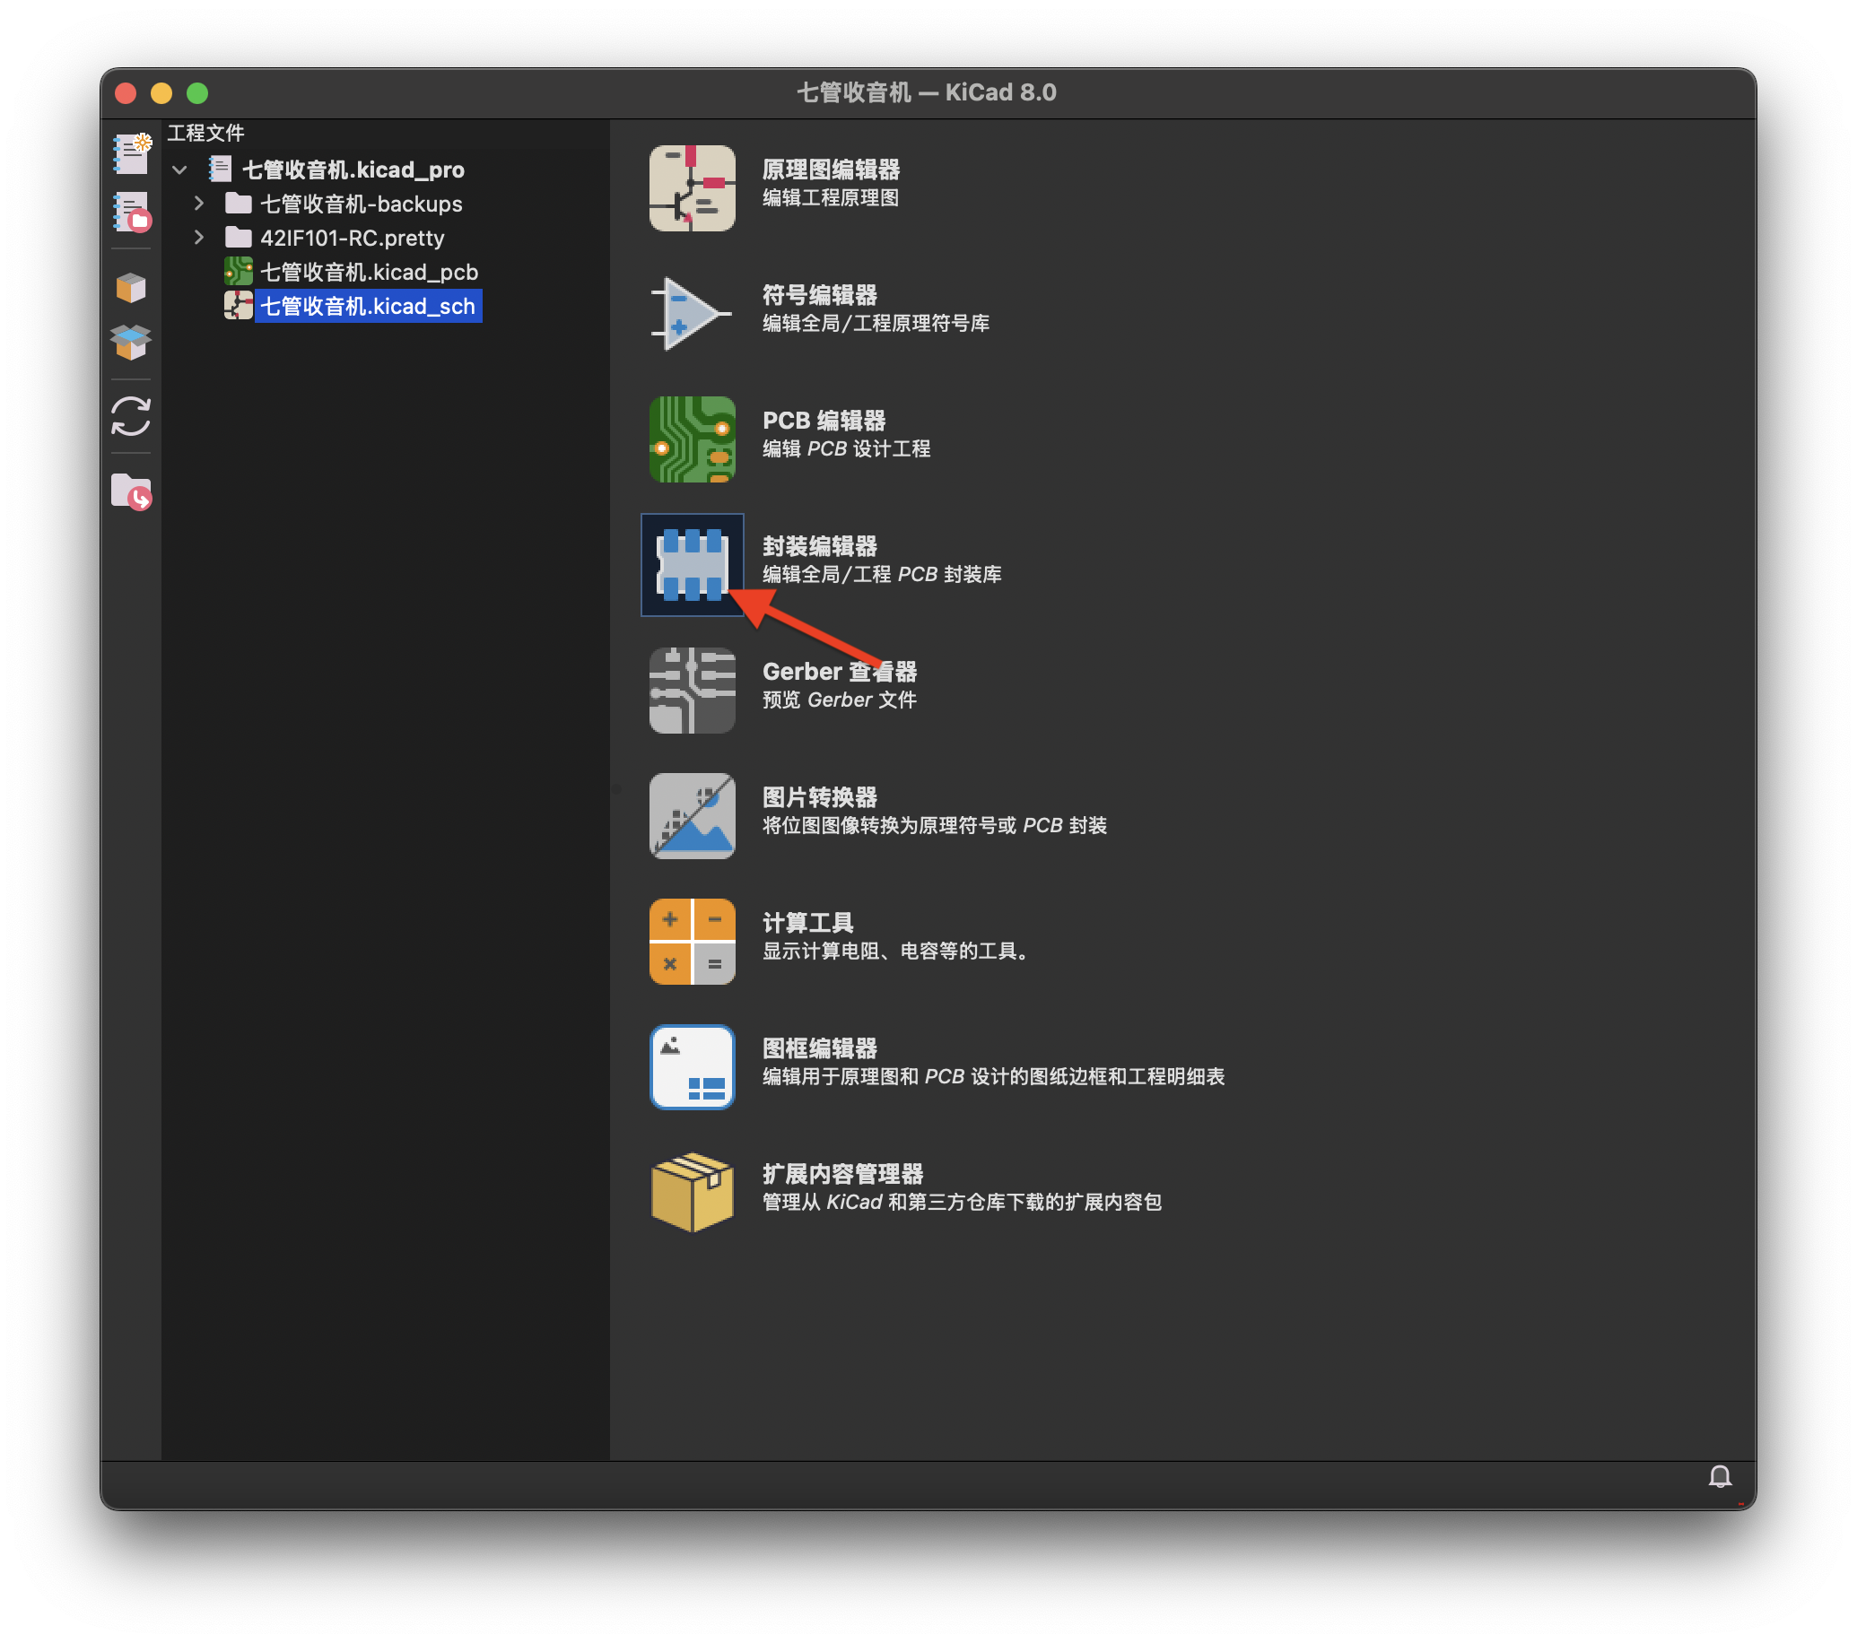This screenshot has height=1643, width=1857.
Task: Open the Gerber Viewer icon
Action: click(x=692, y=690)
